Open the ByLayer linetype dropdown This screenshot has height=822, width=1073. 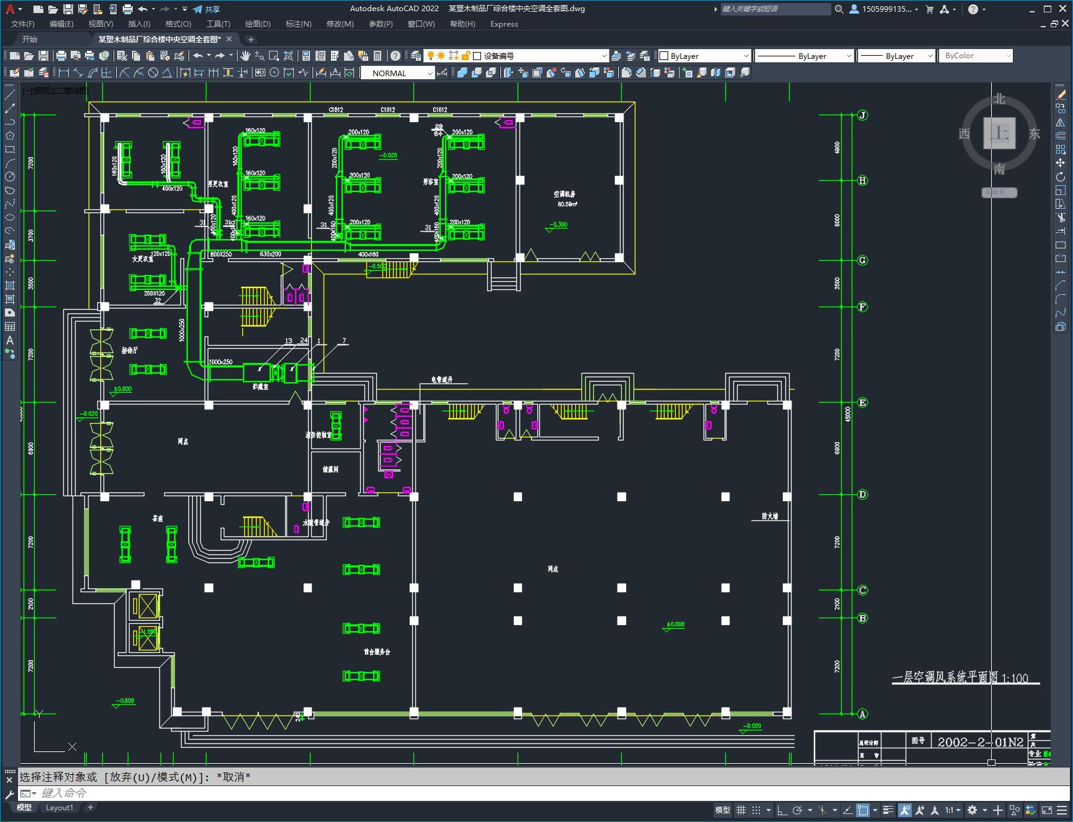(805, 56)
